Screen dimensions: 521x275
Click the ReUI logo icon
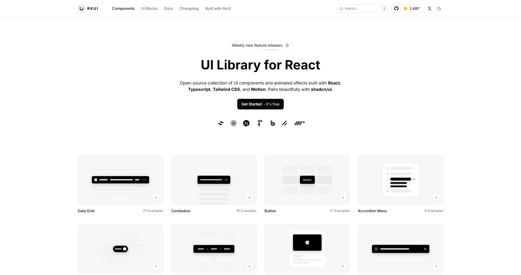click(x=82, y=8)
